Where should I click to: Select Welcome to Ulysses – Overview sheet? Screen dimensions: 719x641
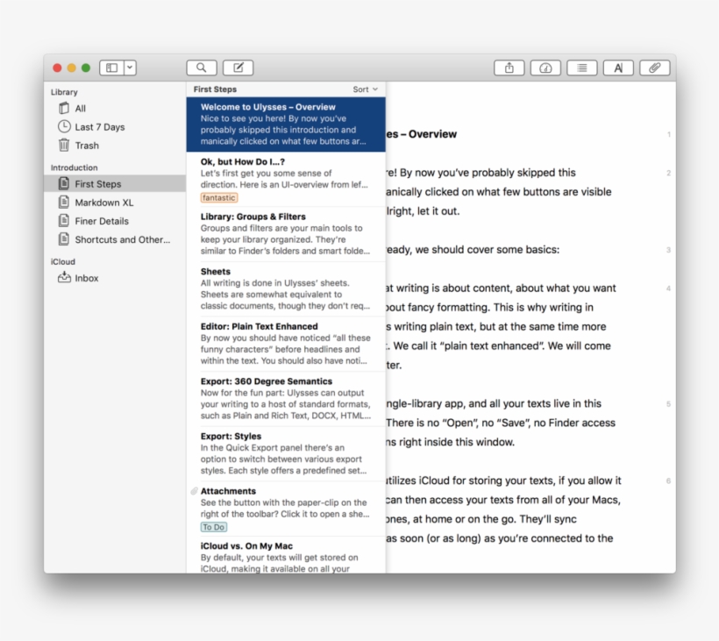coord(286,125)
